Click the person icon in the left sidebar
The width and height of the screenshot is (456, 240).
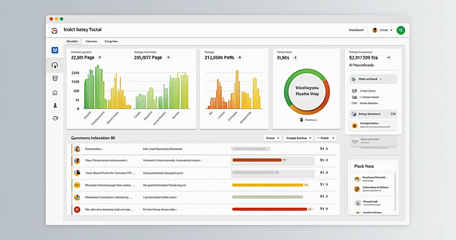[55, 106]
